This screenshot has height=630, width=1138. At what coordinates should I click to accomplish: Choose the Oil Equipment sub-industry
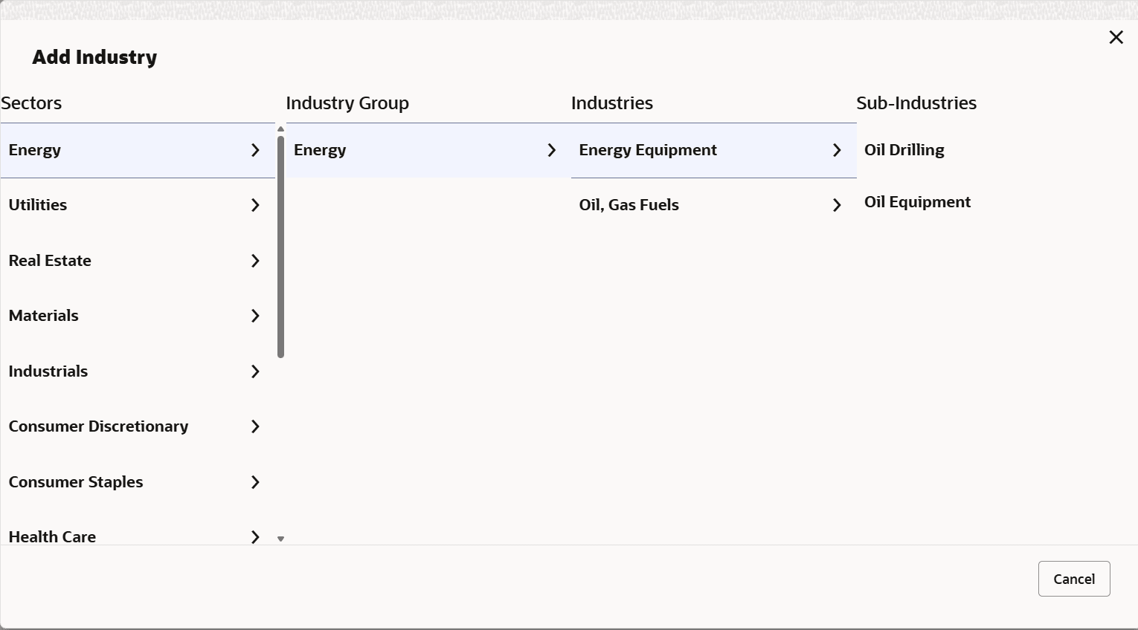[917, 202]
